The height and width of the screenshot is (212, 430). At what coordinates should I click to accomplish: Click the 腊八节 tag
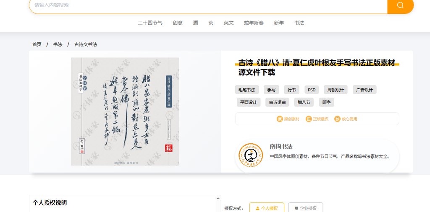304,102
